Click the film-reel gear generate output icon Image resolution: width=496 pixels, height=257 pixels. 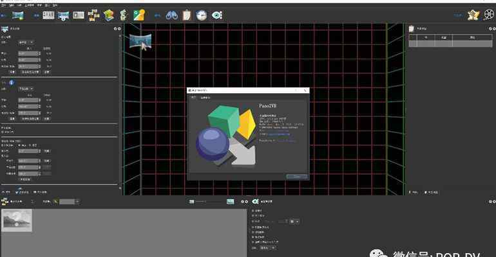[x=489, y=15]
